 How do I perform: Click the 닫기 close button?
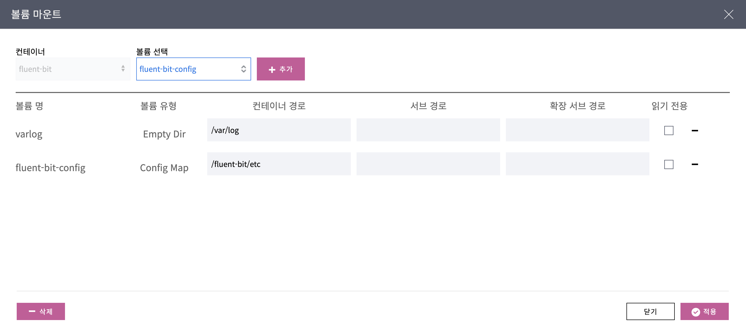[x=650, y=311]
